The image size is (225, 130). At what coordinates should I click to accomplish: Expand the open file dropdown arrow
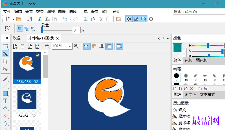click(x=24, y=19)
